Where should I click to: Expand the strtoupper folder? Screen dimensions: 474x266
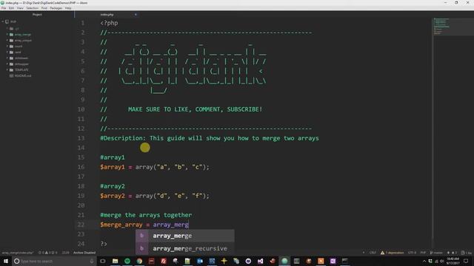click(7, 64)
